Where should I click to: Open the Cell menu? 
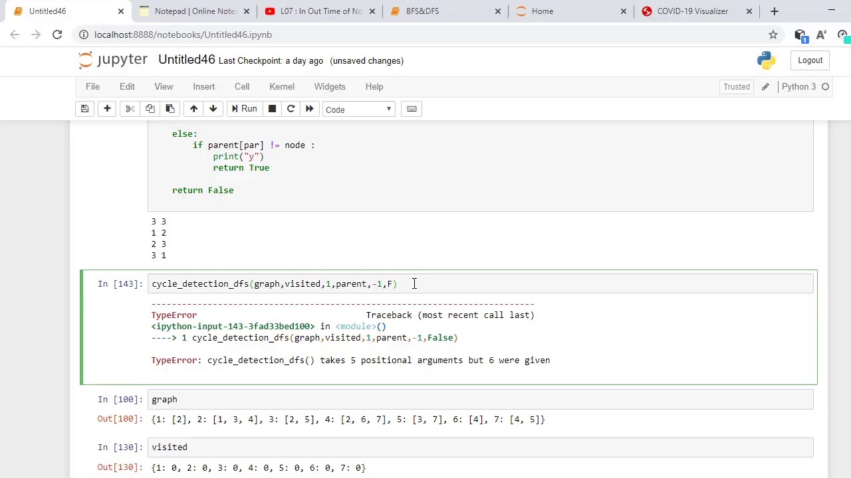coord(242,86)
